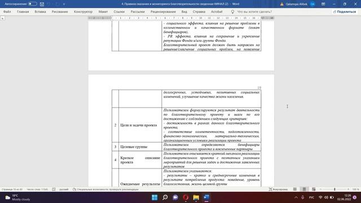Image resolution: width=361 pixels, height=203 pixels.
Task: Click the spelling check book icon
Action: (x=54, y=189)
